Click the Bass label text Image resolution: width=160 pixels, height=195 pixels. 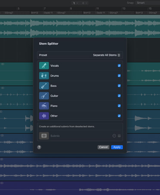53,86
